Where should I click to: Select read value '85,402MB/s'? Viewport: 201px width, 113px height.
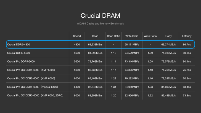coord(95,79)
